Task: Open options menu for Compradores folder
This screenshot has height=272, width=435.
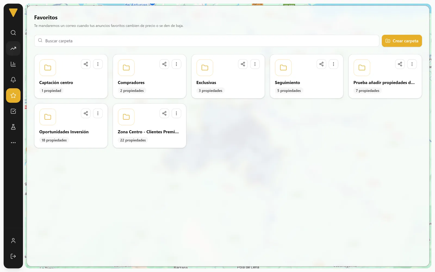Action: tap(176, 64)
